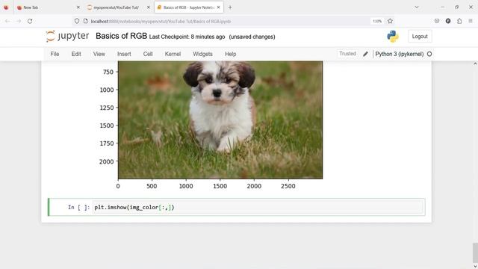Viewport: 478px width, 269px height.
Task: Bookmark this page with the star icon
Action: click(390, 21)
